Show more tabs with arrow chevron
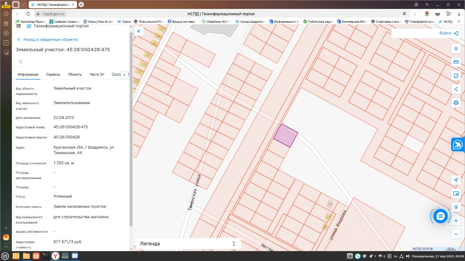465x261 pixels. 125,75
